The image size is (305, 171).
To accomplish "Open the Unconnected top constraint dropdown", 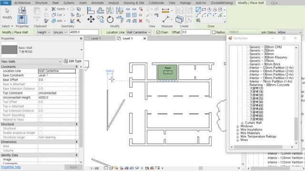I will 60,32.
